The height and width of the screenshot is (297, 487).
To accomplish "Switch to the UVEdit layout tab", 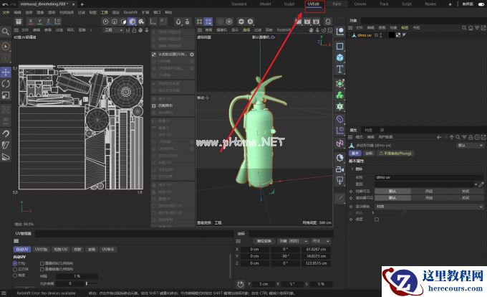I will pos(313,4).
